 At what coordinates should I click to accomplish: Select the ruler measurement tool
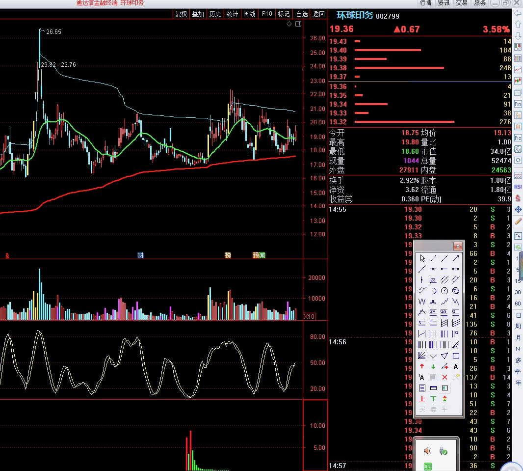tap(433, 388)
